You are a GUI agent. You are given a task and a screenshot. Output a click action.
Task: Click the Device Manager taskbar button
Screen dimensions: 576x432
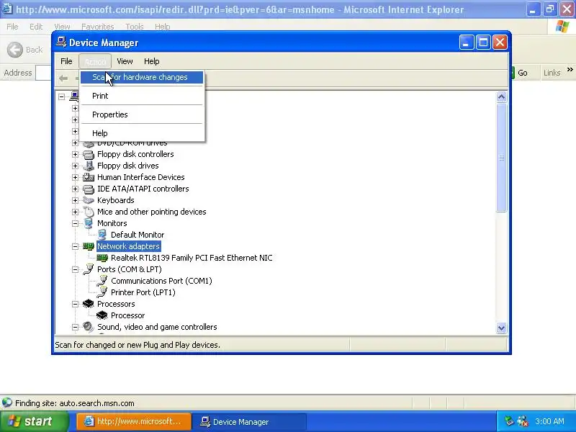[249, 422]
